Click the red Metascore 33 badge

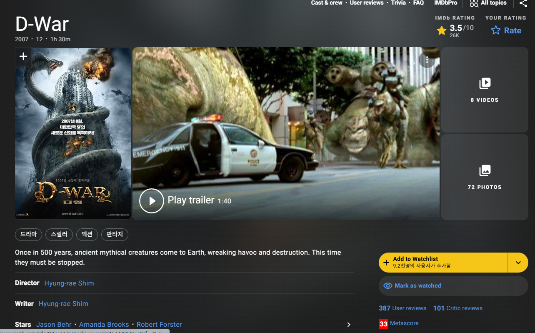(383, 324)
